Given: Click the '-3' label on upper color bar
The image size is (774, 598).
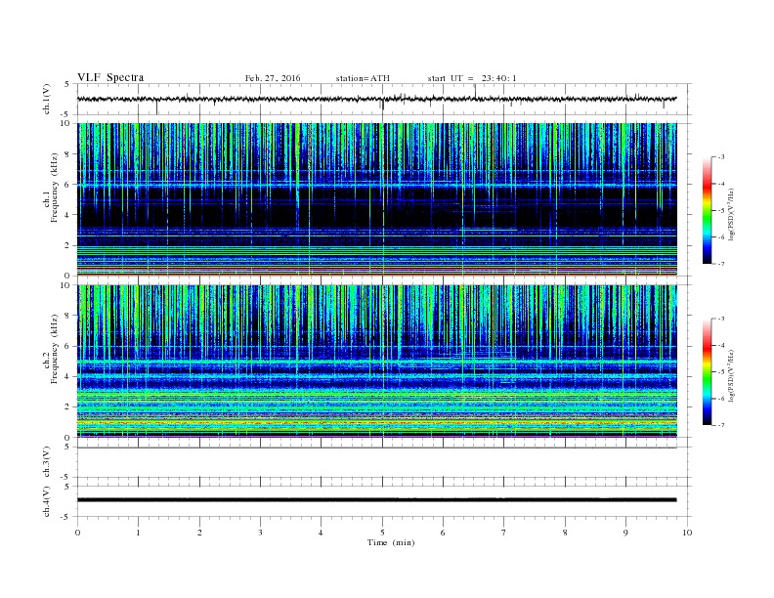Looking at the screenshot, I should coord(720,157).
